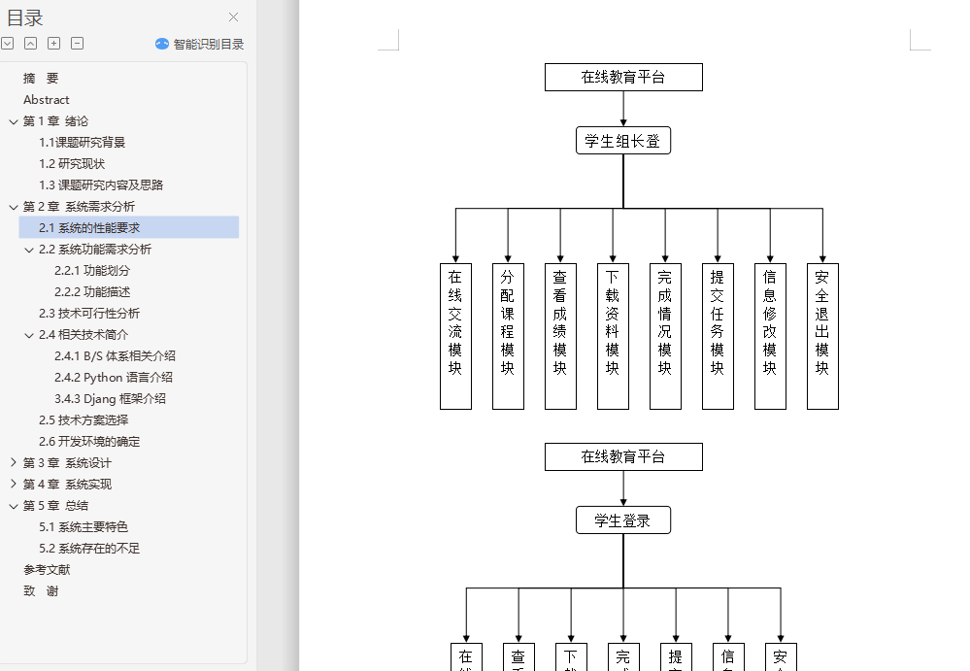Screen dimensions: 970x671
Task: Navigate to 1.2 研究现状
Action: point(72,164)
